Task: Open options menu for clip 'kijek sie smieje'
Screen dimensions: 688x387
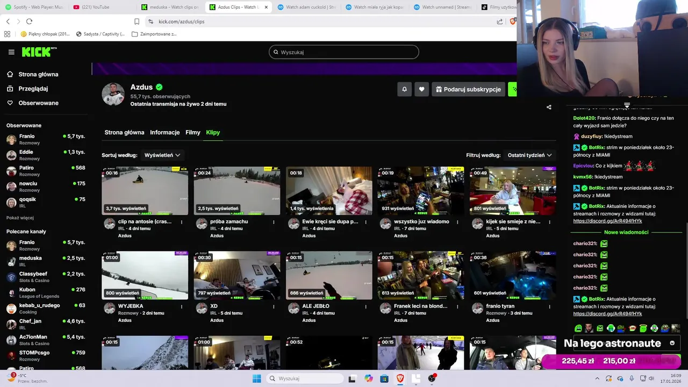Action: [x=550, y=222]
